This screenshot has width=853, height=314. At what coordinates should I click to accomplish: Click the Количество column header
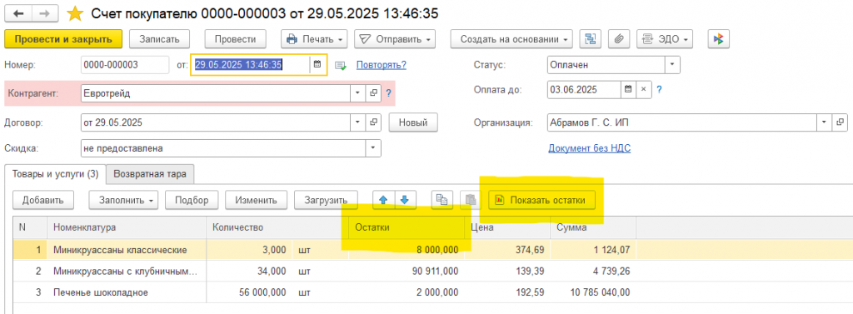[277, 227]
